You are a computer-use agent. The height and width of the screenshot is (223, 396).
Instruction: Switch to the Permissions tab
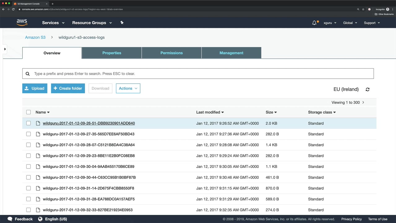pyautogui.click(x=171, y=53)
